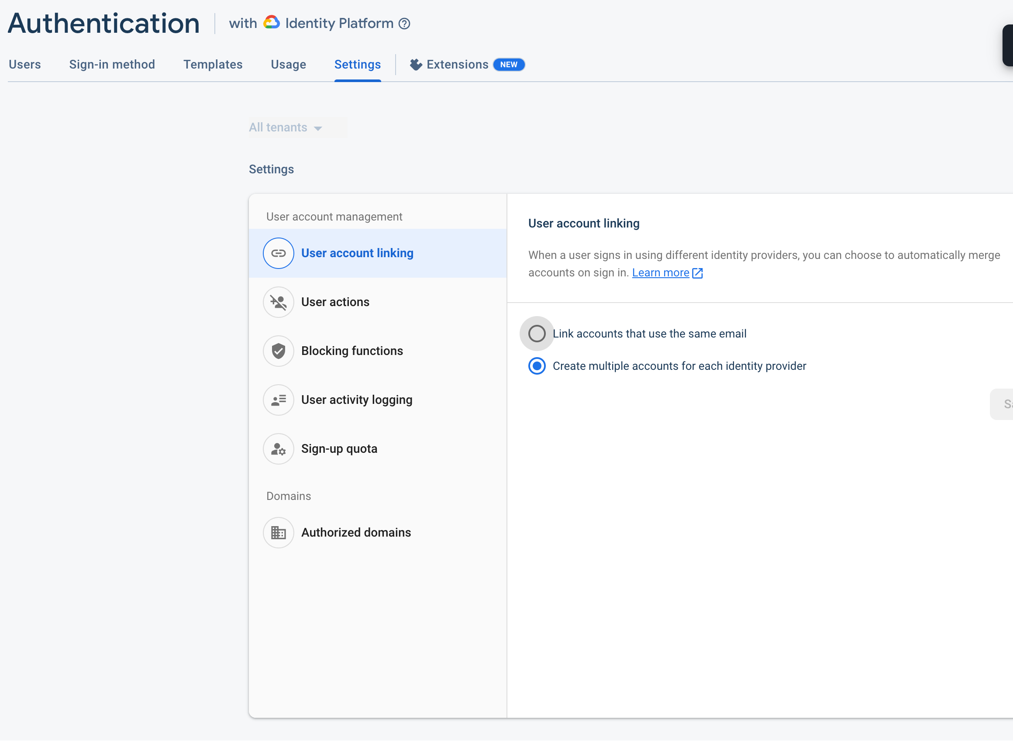
Task: Click the Authorized domains building icon
Action: tap(278, 532)
